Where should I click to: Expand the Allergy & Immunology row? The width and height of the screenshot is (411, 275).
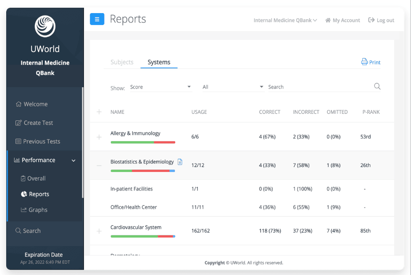pos(99,137)
